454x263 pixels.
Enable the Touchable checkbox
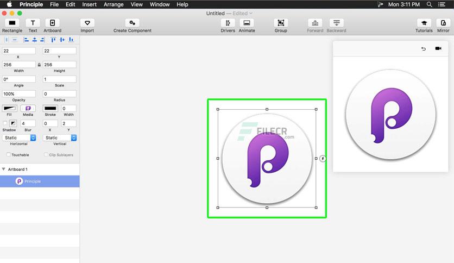pos(9,155)
